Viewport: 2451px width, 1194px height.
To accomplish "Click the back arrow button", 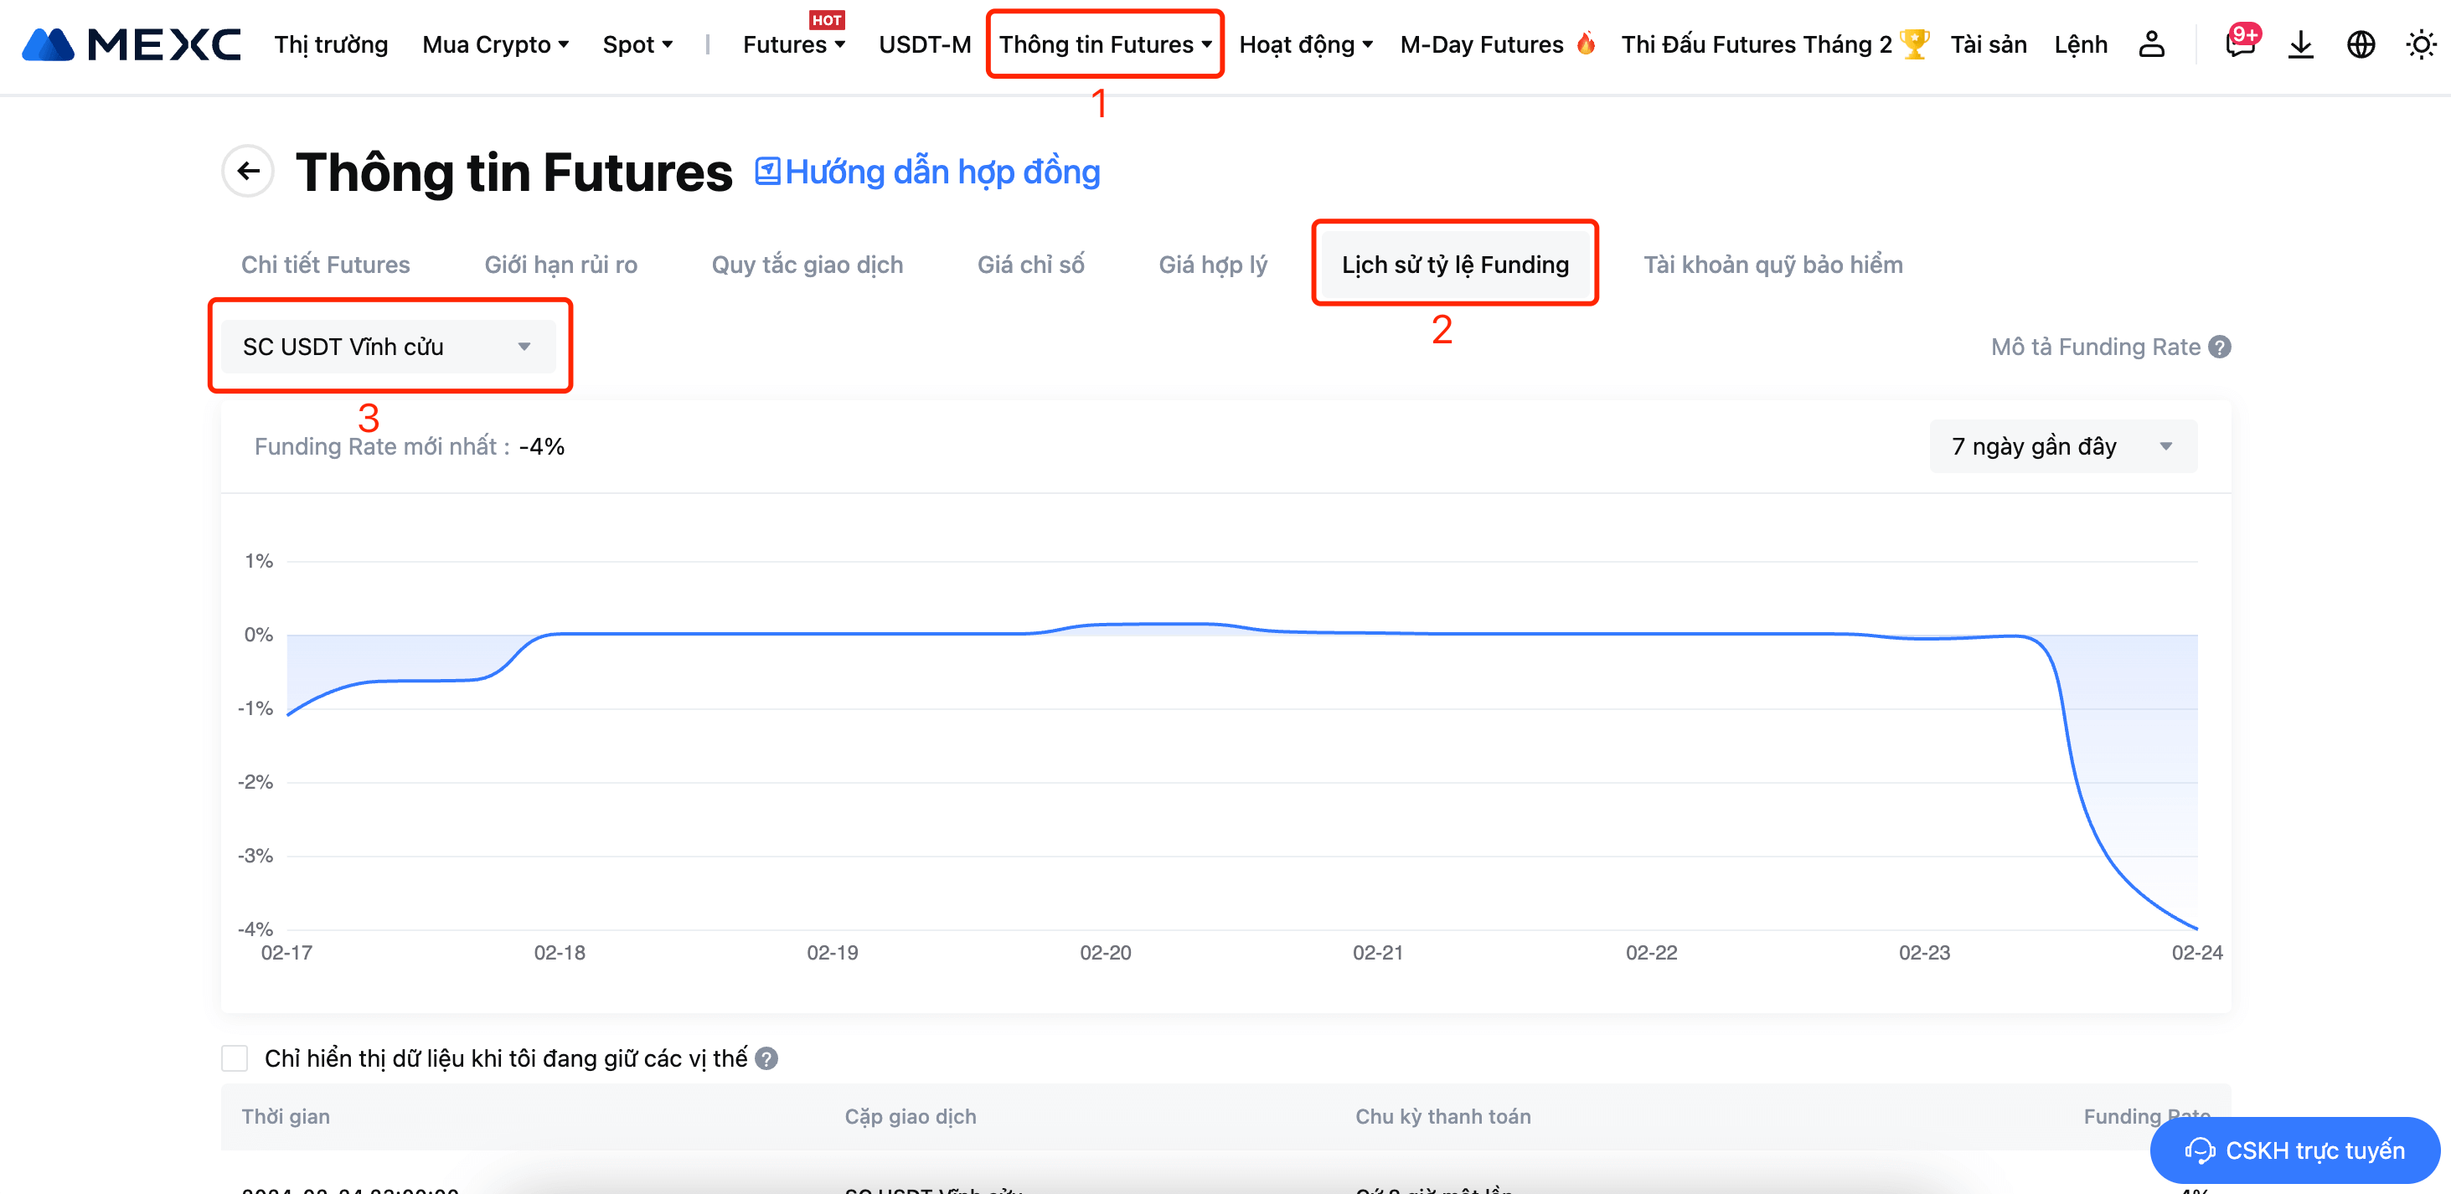I will 248,172.
